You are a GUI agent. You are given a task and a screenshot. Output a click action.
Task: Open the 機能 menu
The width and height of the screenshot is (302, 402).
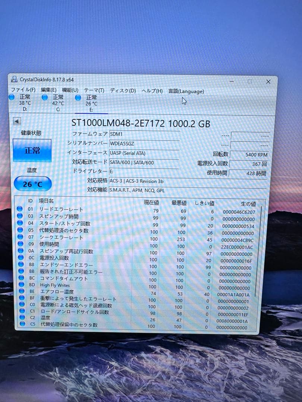[70, 90]
